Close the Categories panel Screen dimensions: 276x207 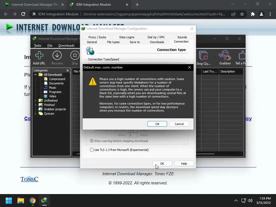68,70
